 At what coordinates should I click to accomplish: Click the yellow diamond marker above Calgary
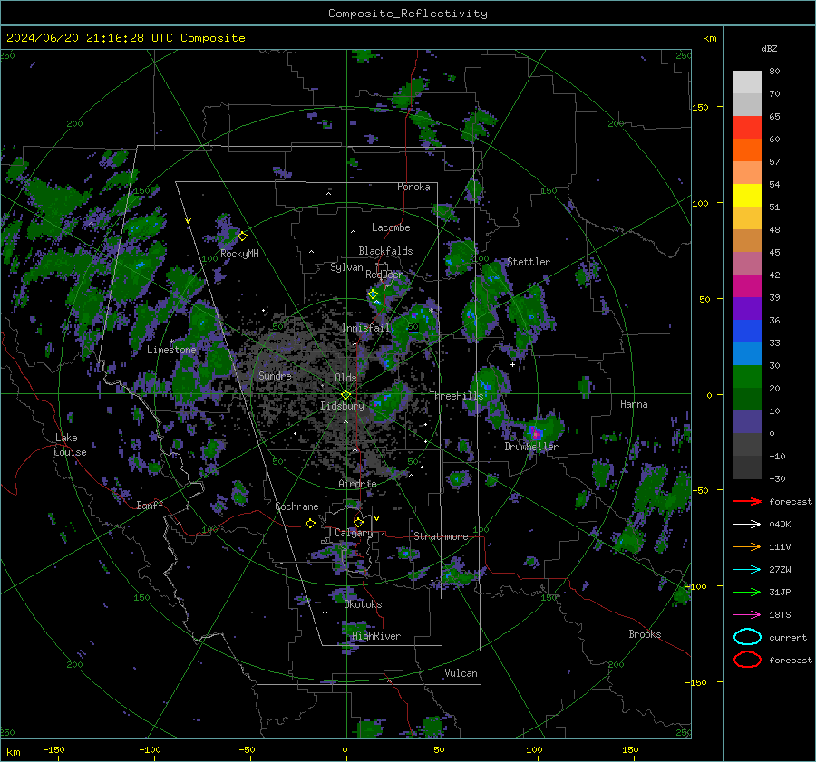tap(358, 522)
